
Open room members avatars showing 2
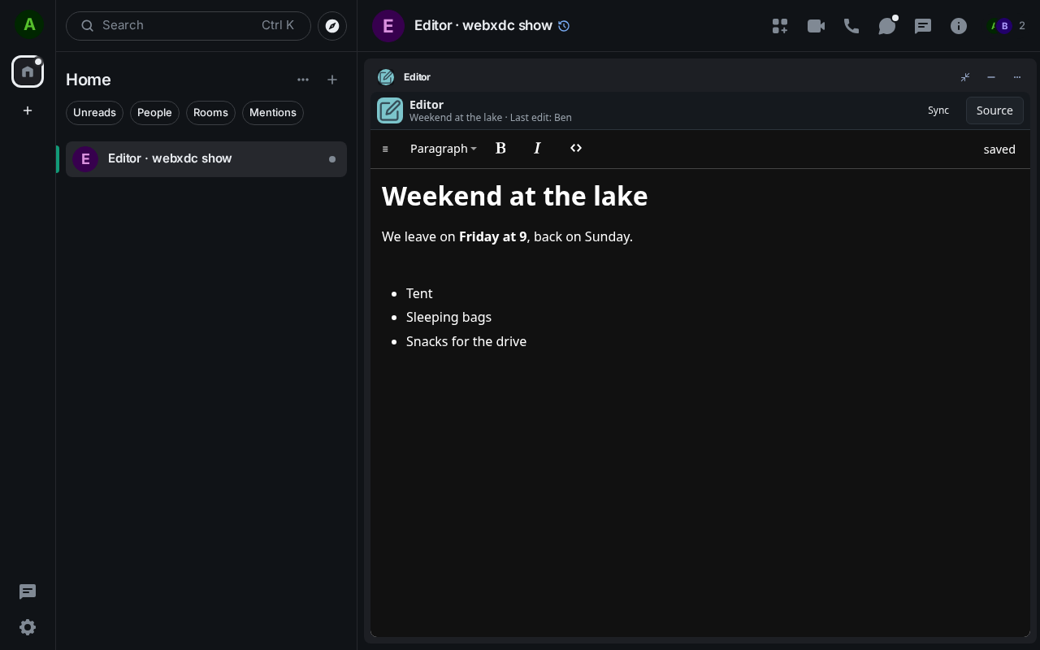(1007, 26)
